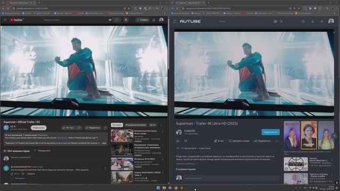Click the Windows Start button in taskbar
Screen dimensions: 340x191
(x=158, y=188)
